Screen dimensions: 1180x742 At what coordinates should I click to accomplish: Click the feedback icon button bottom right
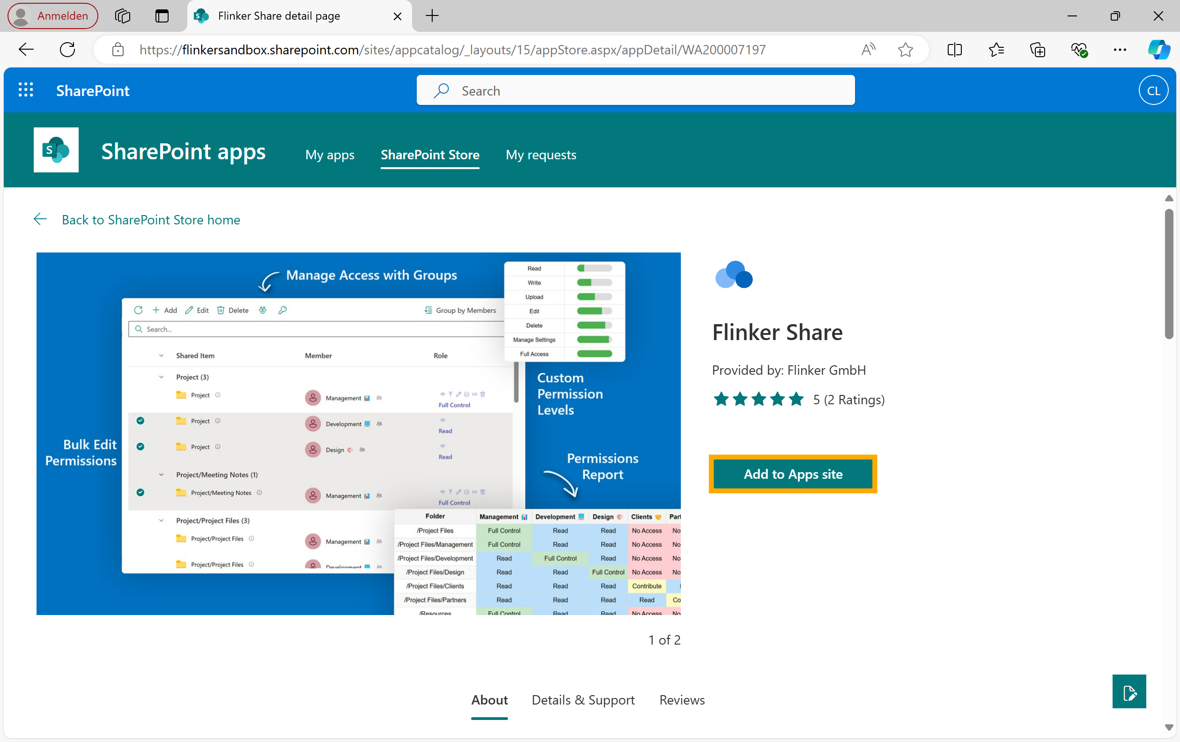pyautogui.click(x=1128, y=691)
